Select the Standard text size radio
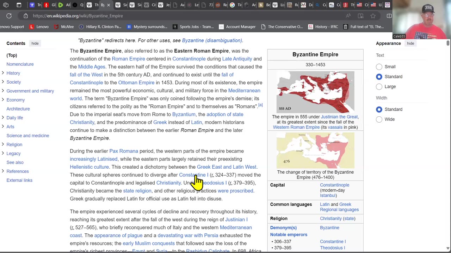Screen dimensions: 451x253 (x=379, y=77)
